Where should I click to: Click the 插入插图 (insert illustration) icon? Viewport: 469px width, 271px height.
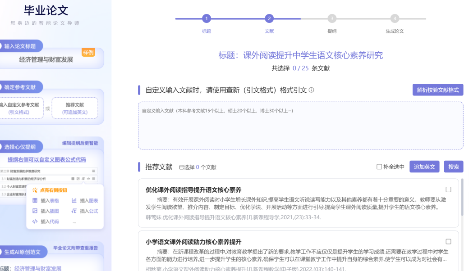[x=35, y=210]
